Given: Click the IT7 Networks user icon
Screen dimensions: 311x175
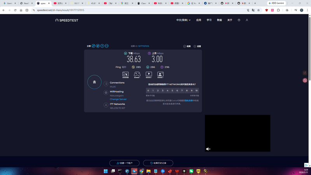Looking at the screenshot, I should click(106, 105).
